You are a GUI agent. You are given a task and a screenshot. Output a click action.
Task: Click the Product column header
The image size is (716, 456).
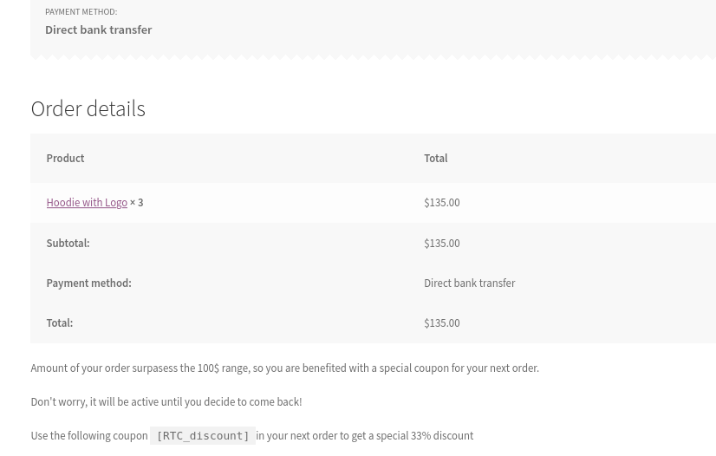coord(65,159)
